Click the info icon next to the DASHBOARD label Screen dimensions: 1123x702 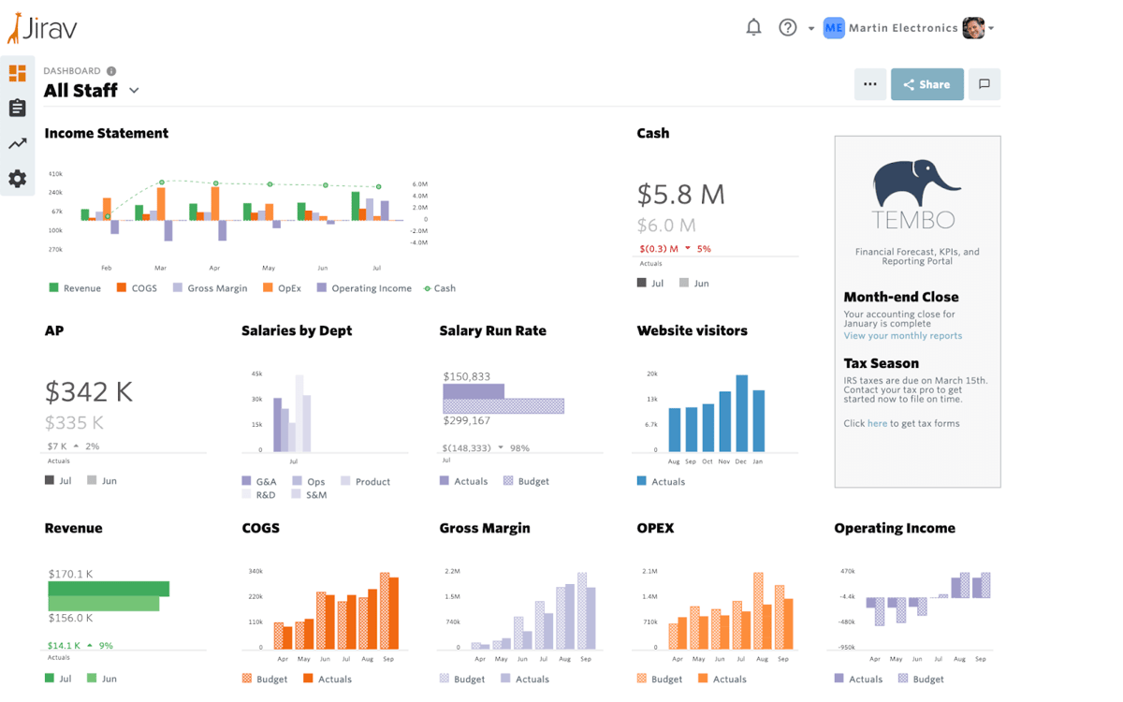click(x=112, y=70)
